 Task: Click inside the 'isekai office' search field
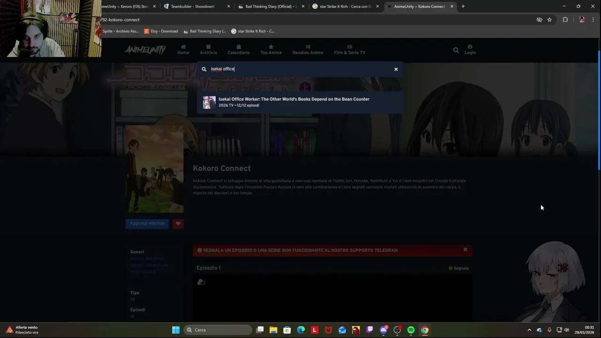coord(300,69)
